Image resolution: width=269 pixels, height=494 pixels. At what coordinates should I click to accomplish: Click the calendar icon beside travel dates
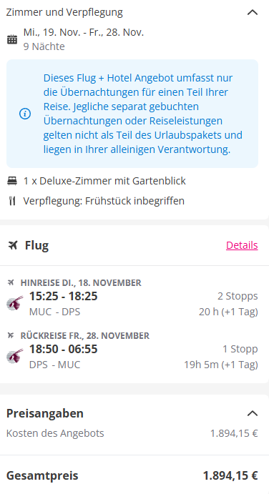(x=12, y=39)
